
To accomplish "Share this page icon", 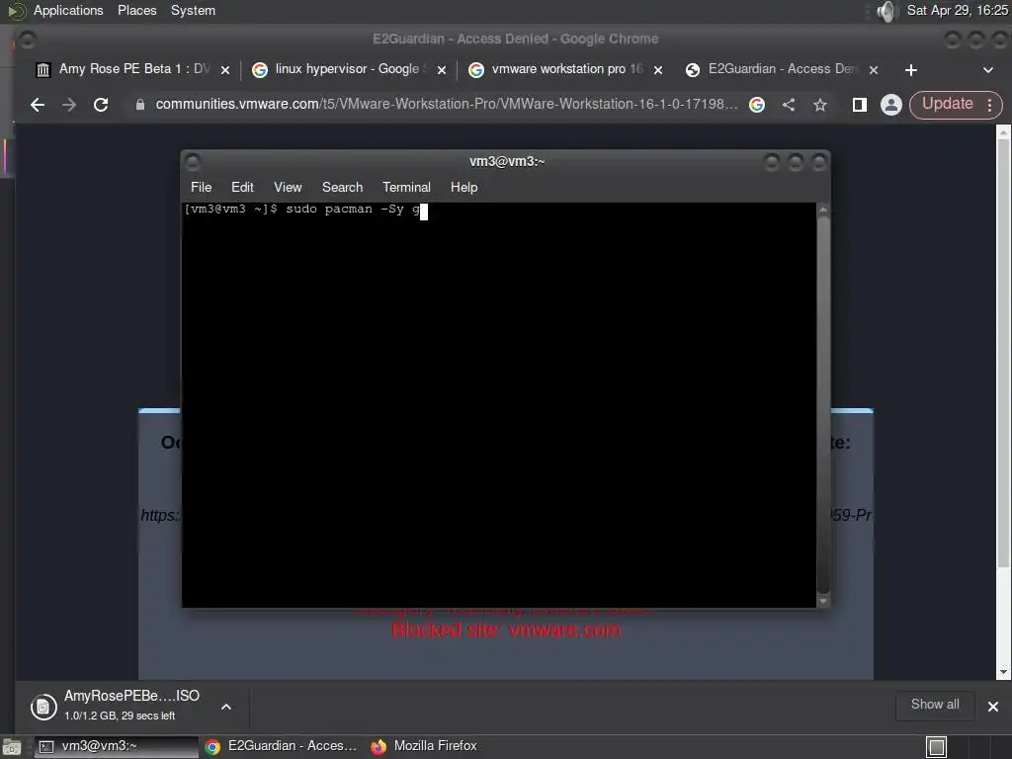I will coord(789,105).
